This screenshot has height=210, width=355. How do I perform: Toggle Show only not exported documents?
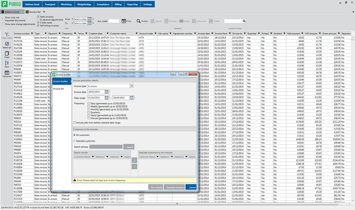coord(3,19)
